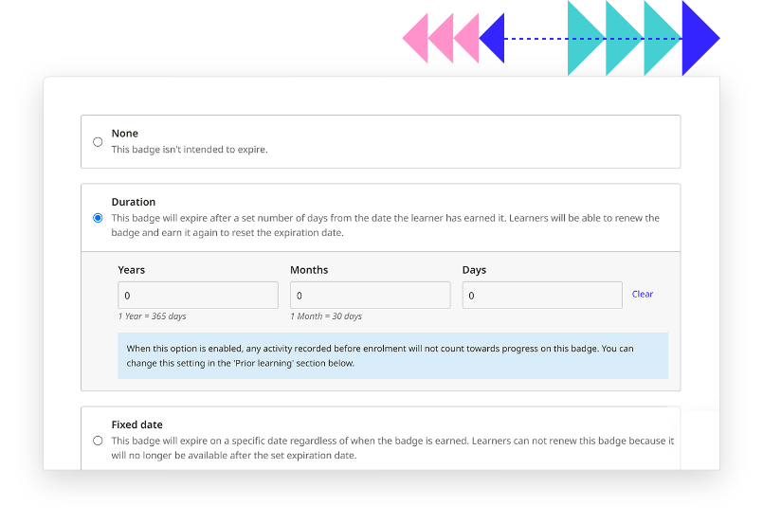
Task: Click the pink triangle nearest the blue arrow
Action: tap(468, 39)
